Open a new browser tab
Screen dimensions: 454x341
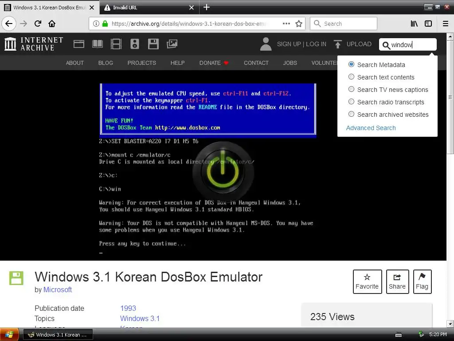[x=207, y=7]
